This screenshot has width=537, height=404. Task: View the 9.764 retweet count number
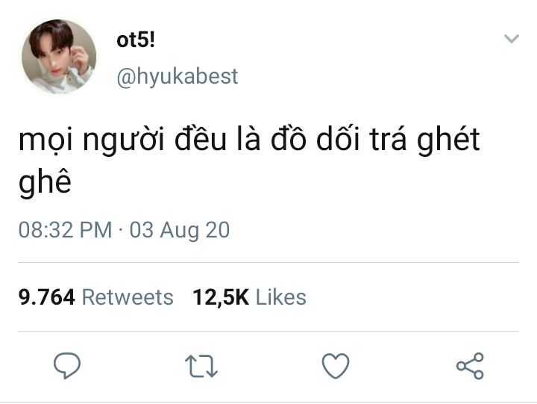point(47,297)
